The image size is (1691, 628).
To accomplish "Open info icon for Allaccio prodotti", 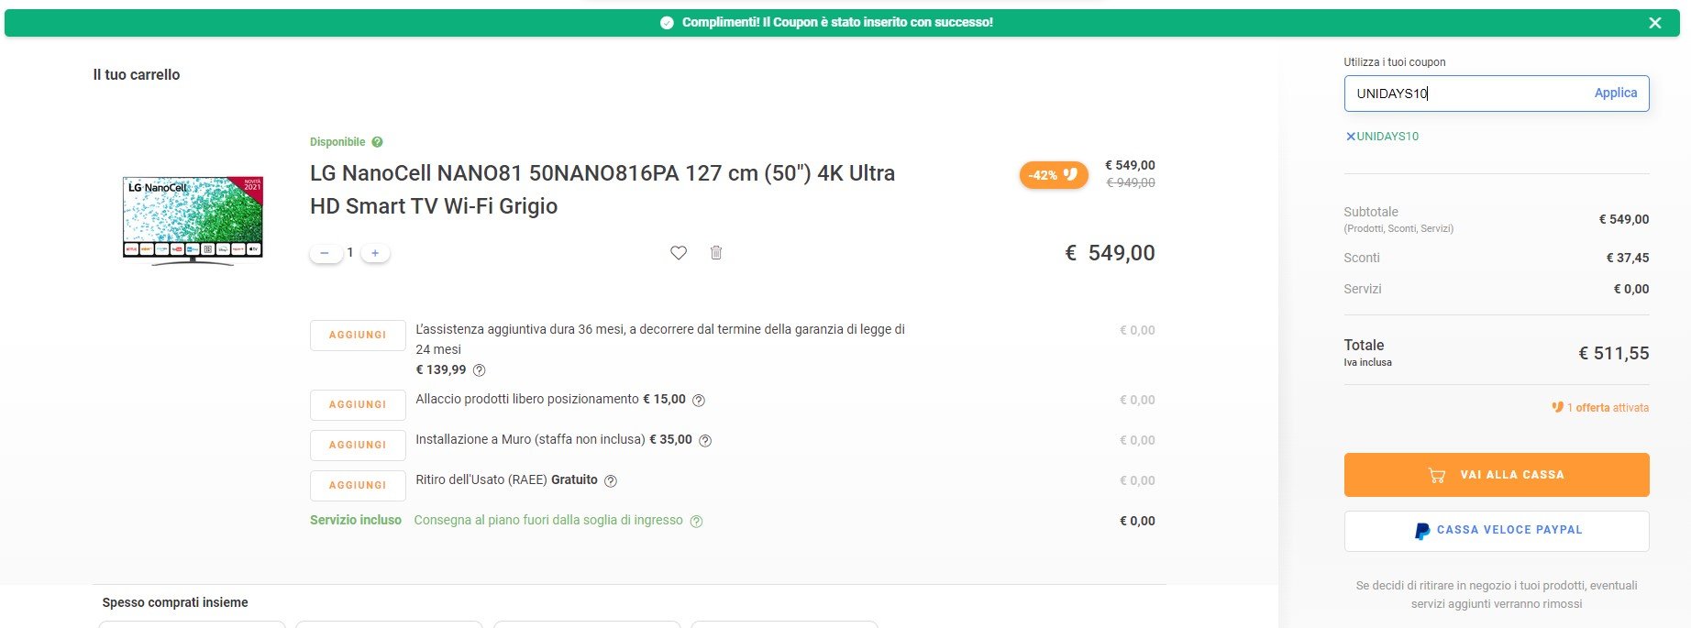I will pos(699,401).
